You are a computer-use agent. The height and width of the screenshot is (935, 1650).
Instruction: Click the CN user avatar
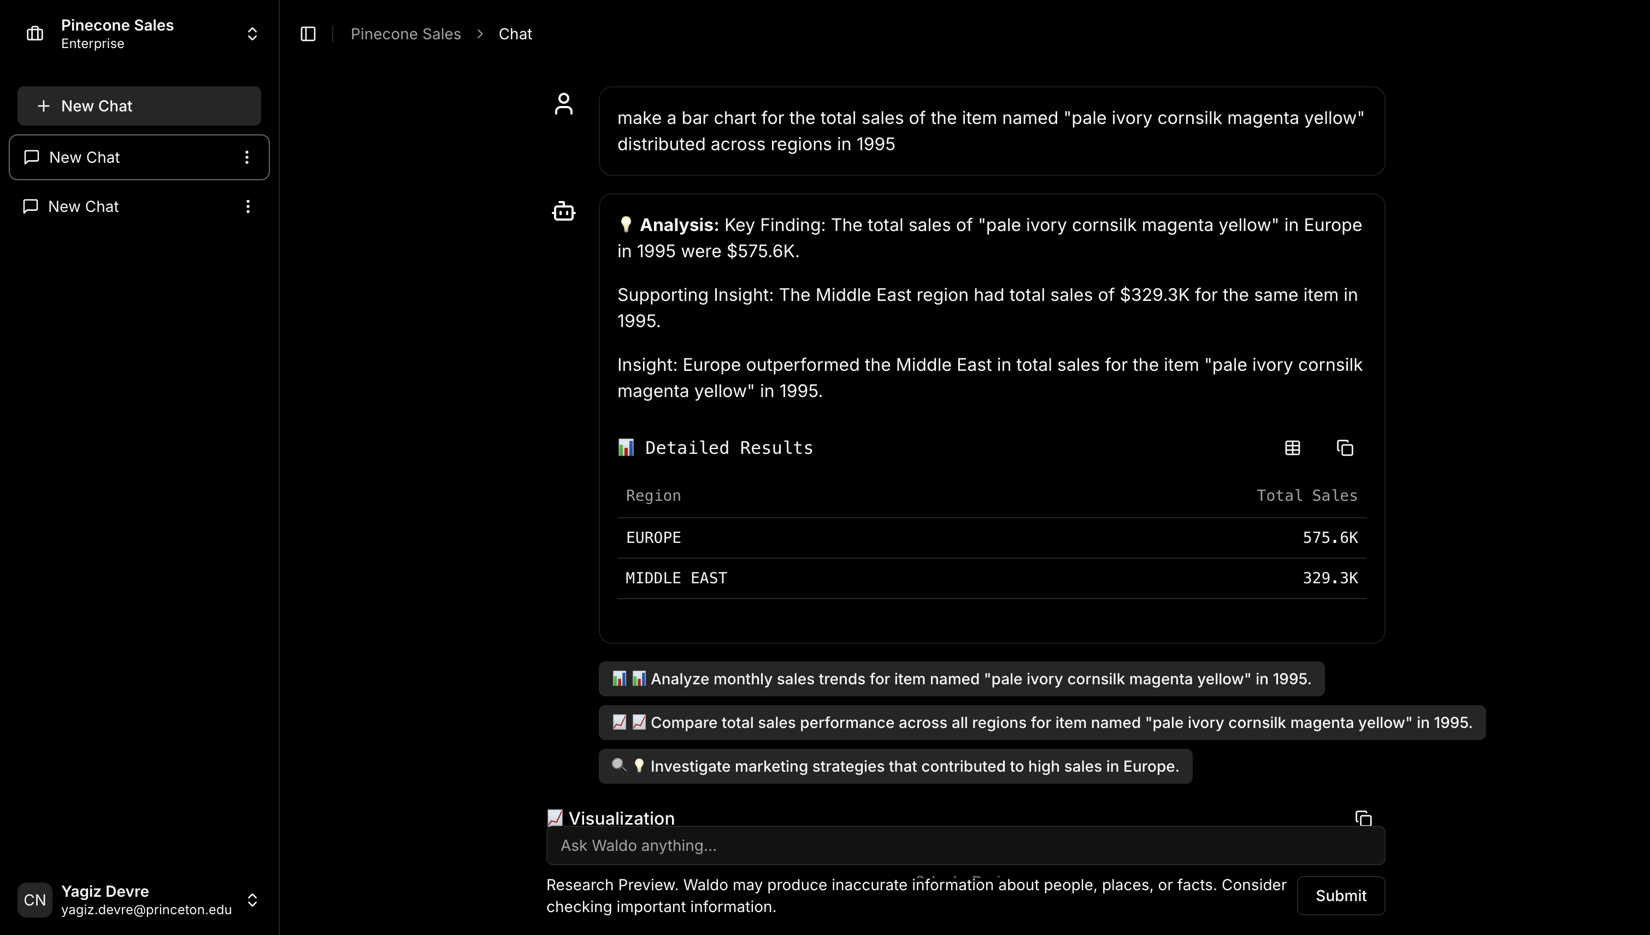(x=34, y=900)
